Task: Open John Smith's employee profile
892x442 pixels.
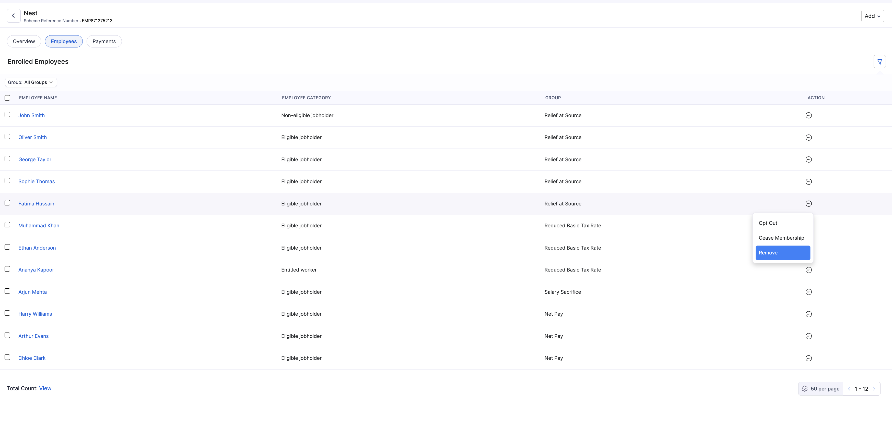Action: pos(31,116)
